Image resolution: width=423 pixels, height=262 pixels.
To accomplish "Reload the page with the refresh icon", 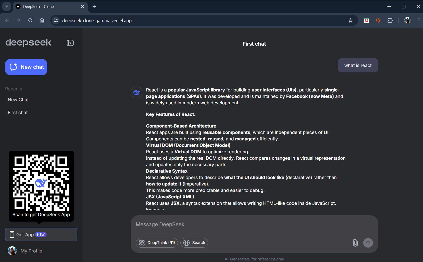I will click(x=30, y=21).
